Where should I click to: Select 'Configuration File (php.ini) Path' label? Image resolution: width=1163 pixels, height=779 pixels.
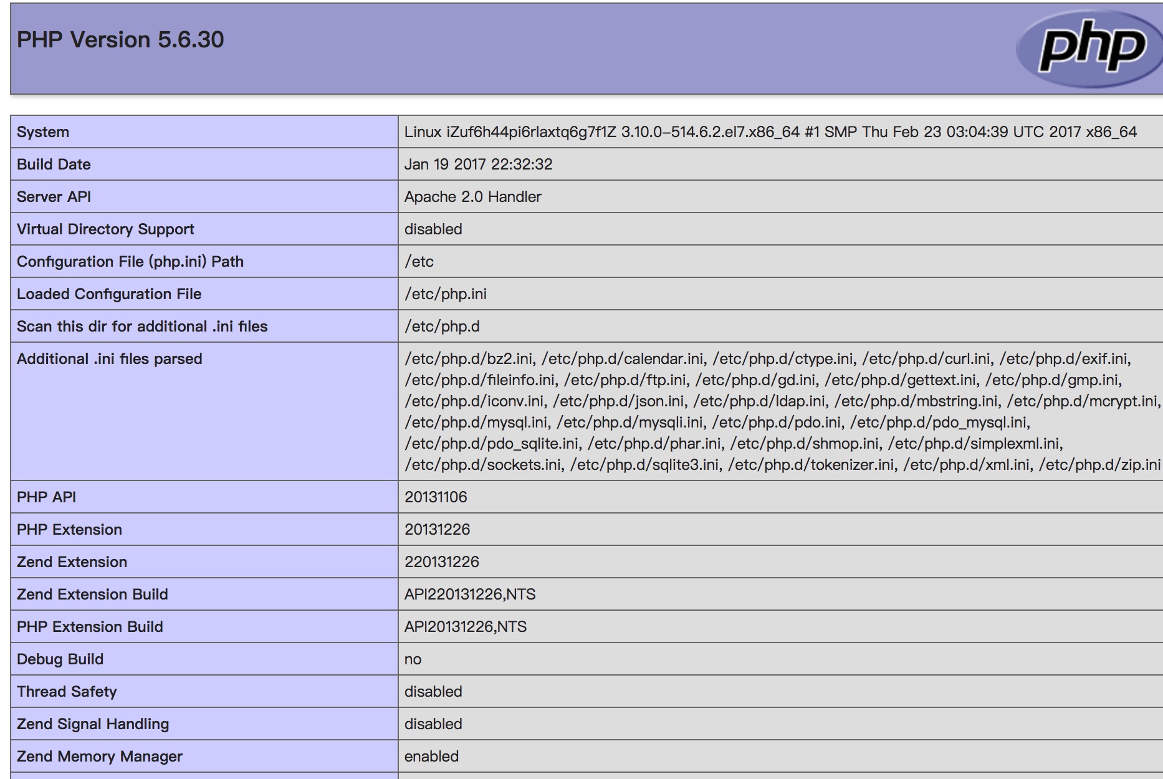click(x=130, y=262)
